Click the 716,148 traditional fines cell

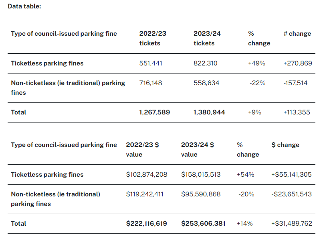click(x=150, y=83)
